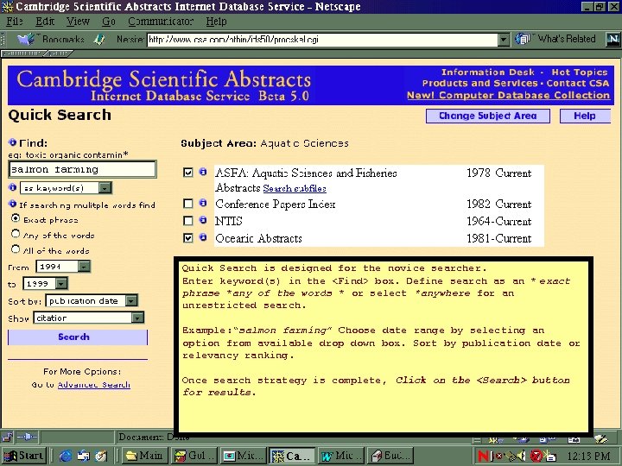Click the security lock icon in status bar

point(7,437)
